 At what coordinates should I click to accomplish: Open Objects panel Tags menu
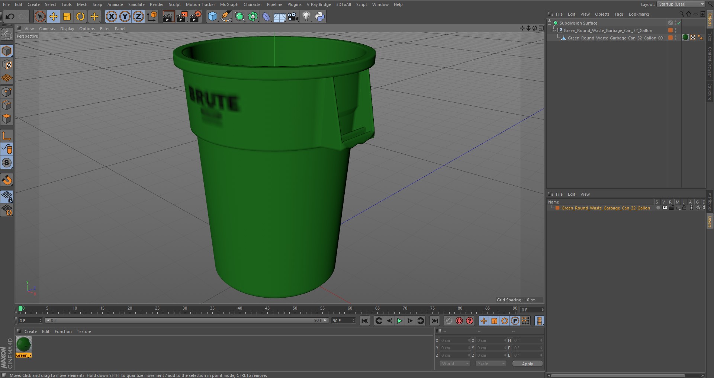(x=619, y=14)
